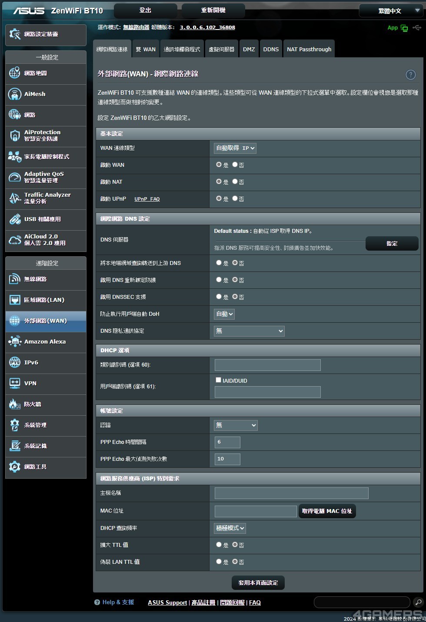Click the 指定 DNS assign button
Screen dimensions: 426x622
point(392,244)
